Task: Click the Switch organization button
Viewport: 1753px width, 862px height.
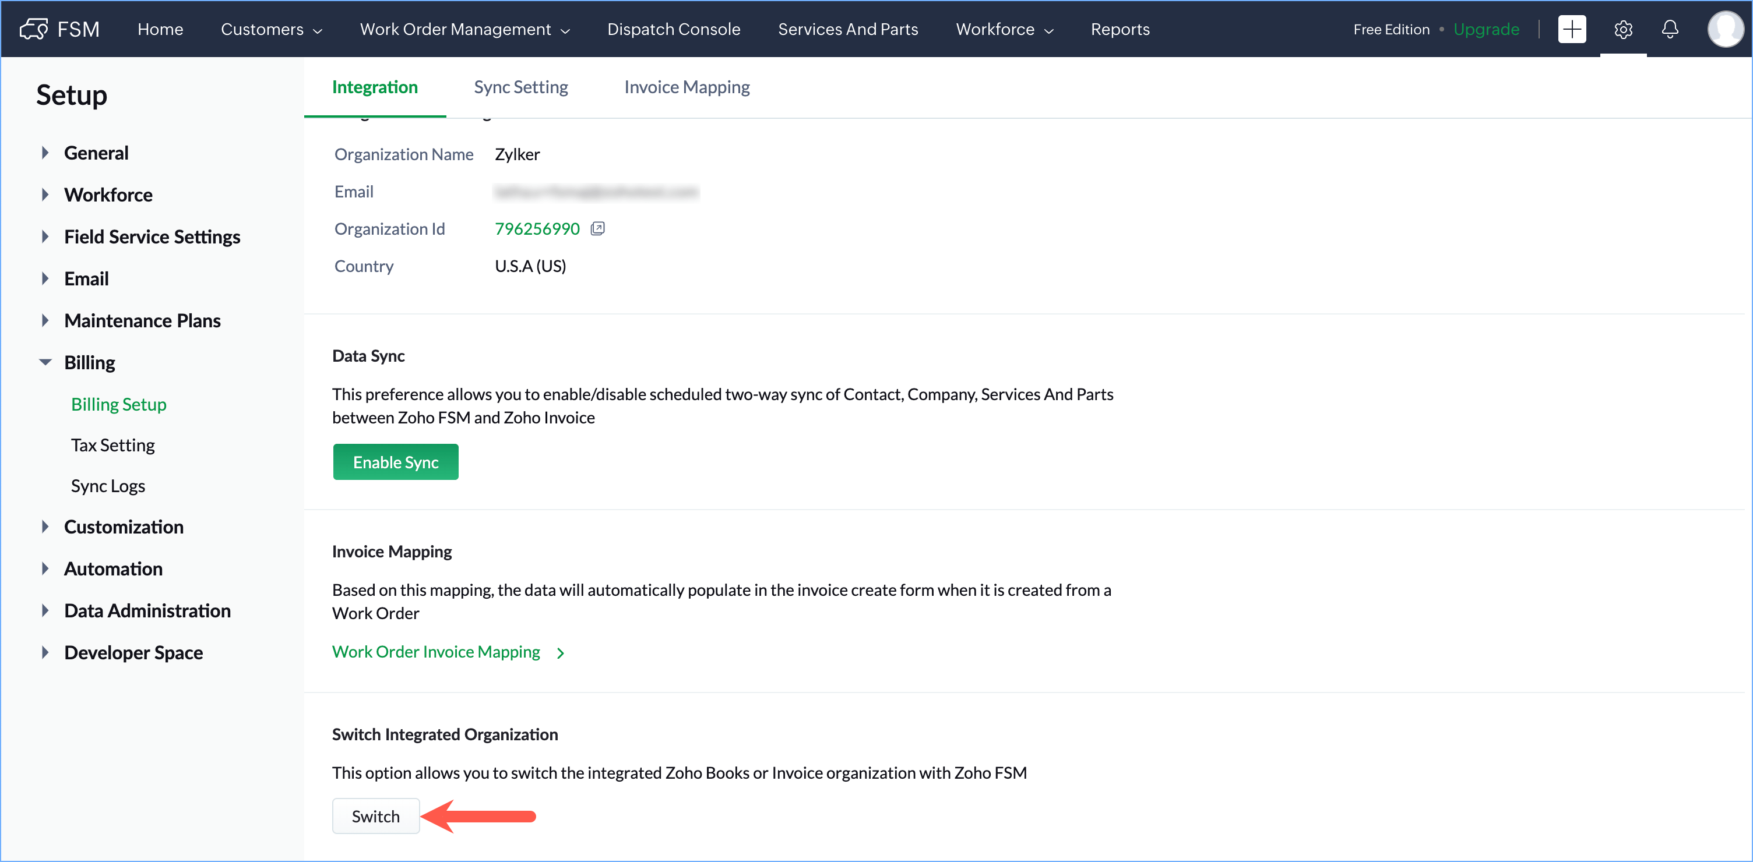Action: (x=376, y=816)
